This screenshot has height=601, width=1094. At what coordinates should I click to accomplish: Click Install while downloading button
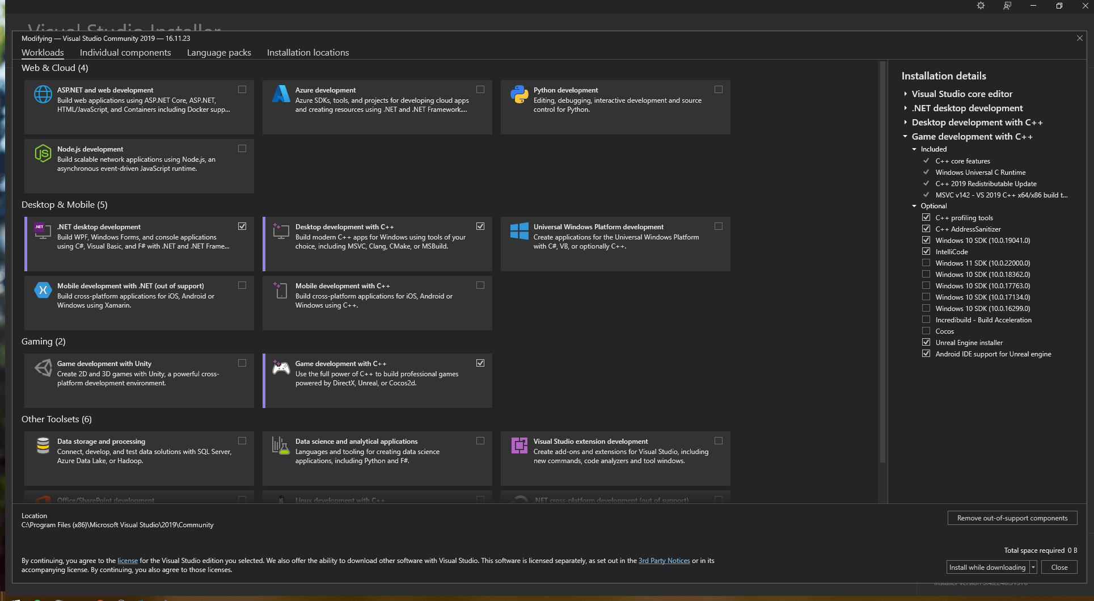click(x=987, y=567)
